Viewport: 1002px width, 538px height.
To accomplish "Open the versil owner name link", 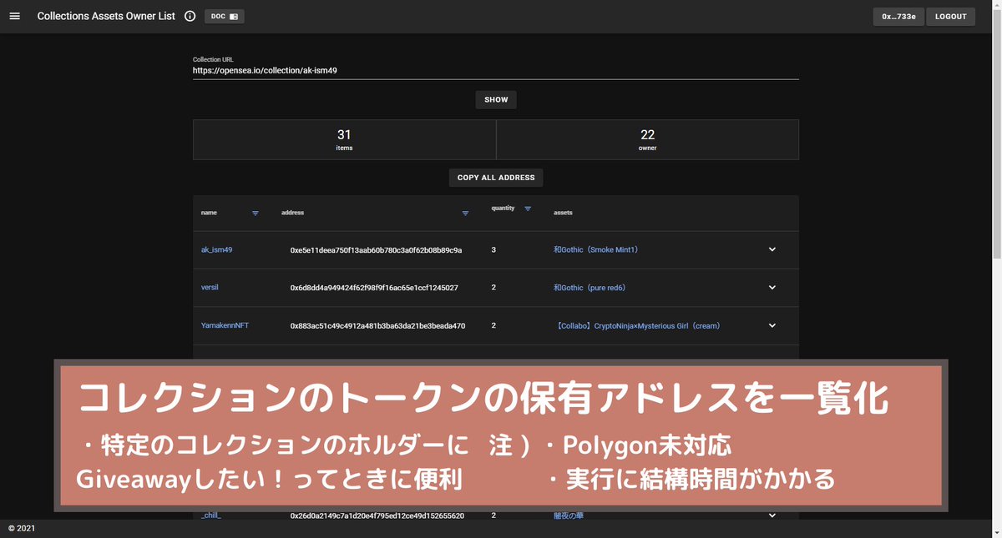I will click(209, 287).
